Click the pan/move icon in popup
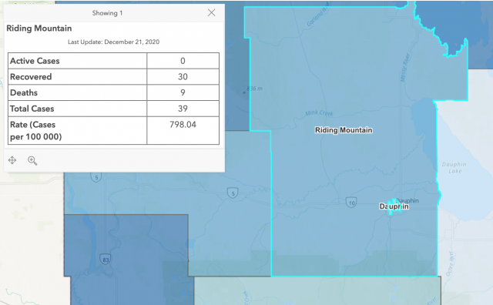493x305 pixels. point(12,160)
